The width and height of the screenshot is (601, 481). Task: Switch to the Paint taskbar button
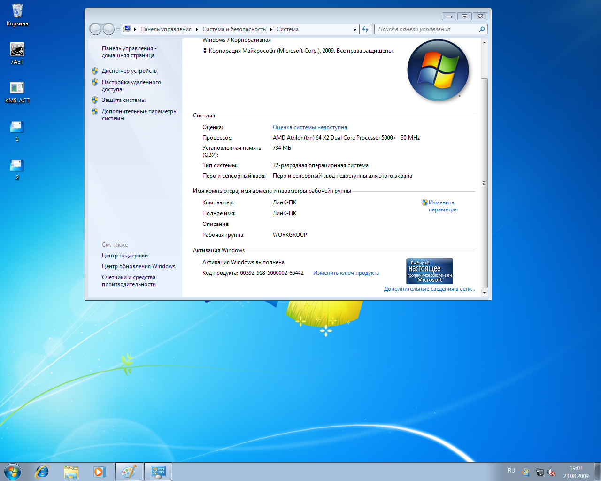click(129, 472)
